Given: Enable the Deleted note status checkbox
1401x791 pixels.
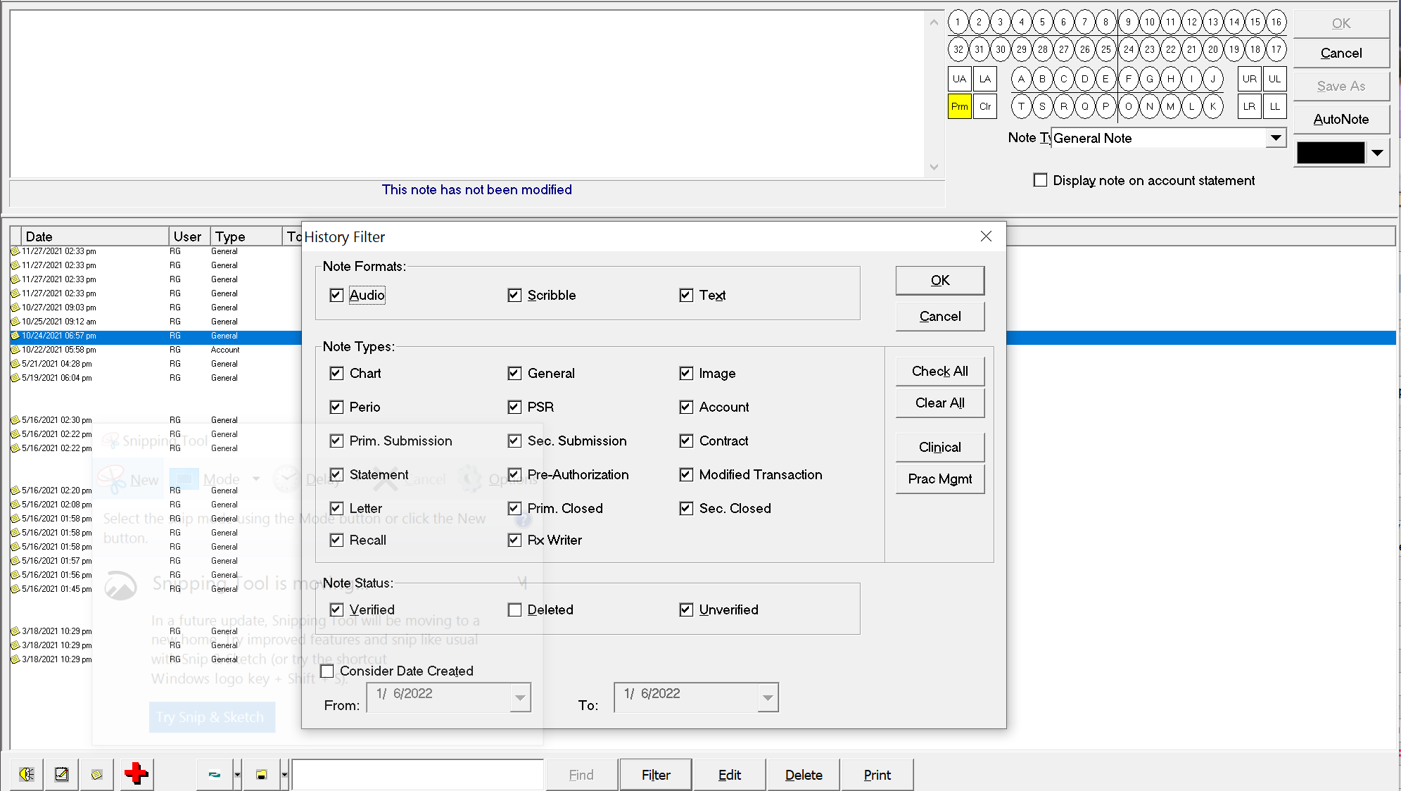Looking at the screenshot, I should (x=514, y=609).
